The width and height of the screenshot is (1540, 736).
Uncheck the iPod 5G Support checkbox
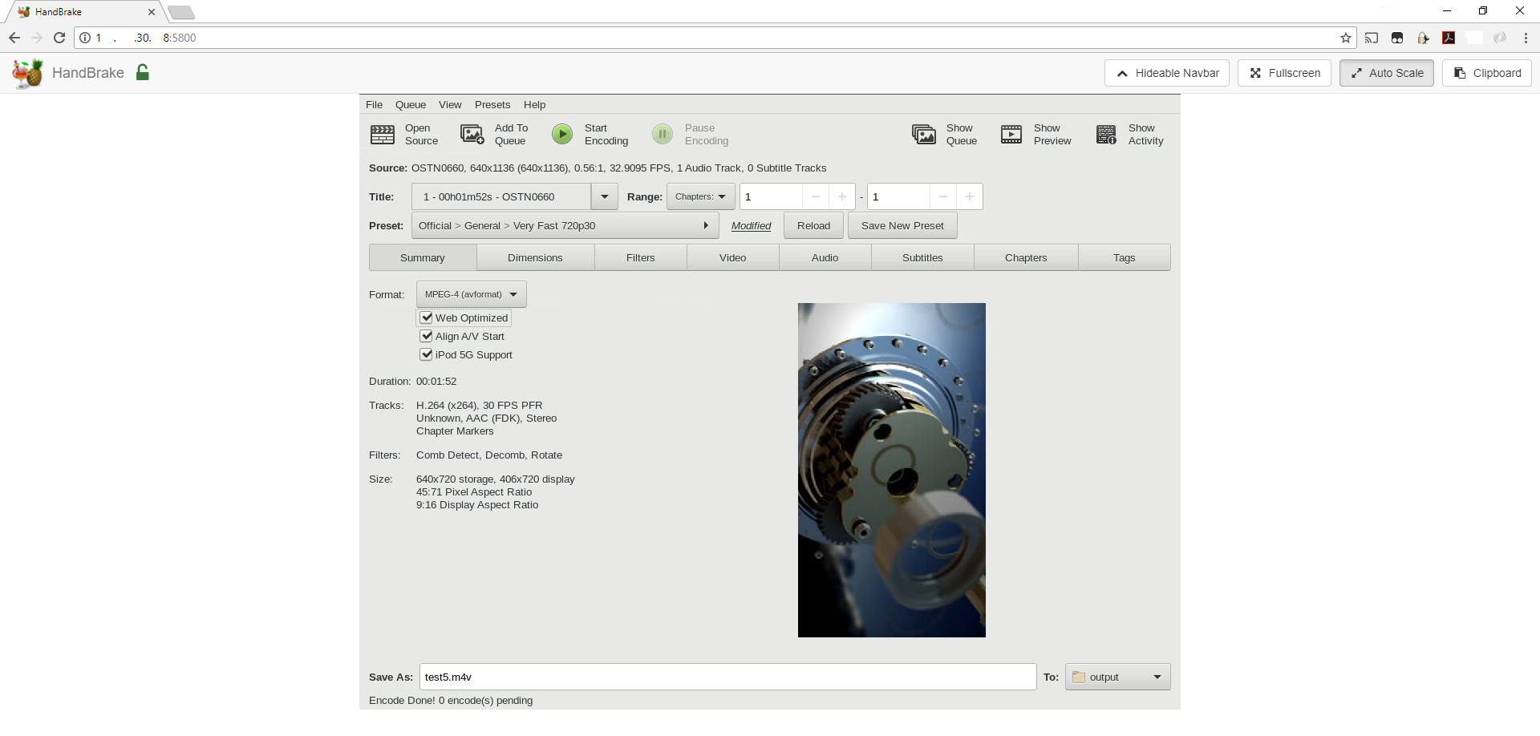[x=427, y=354]
